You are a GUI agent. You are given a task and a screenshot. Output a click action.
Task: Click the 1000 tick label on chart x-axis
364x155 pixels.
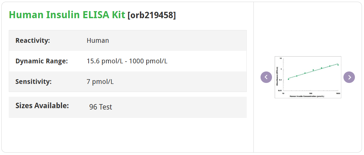coord(338,93)
